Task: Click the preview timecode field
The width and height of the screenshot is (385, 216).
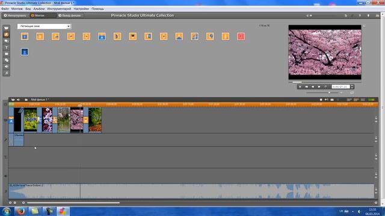Action: (340, 86)
